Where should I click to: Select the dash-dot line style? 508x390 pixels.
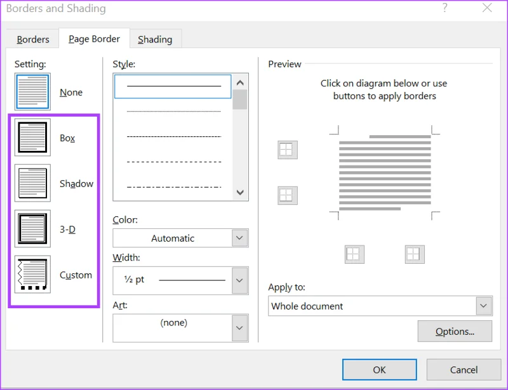(173, 187)
